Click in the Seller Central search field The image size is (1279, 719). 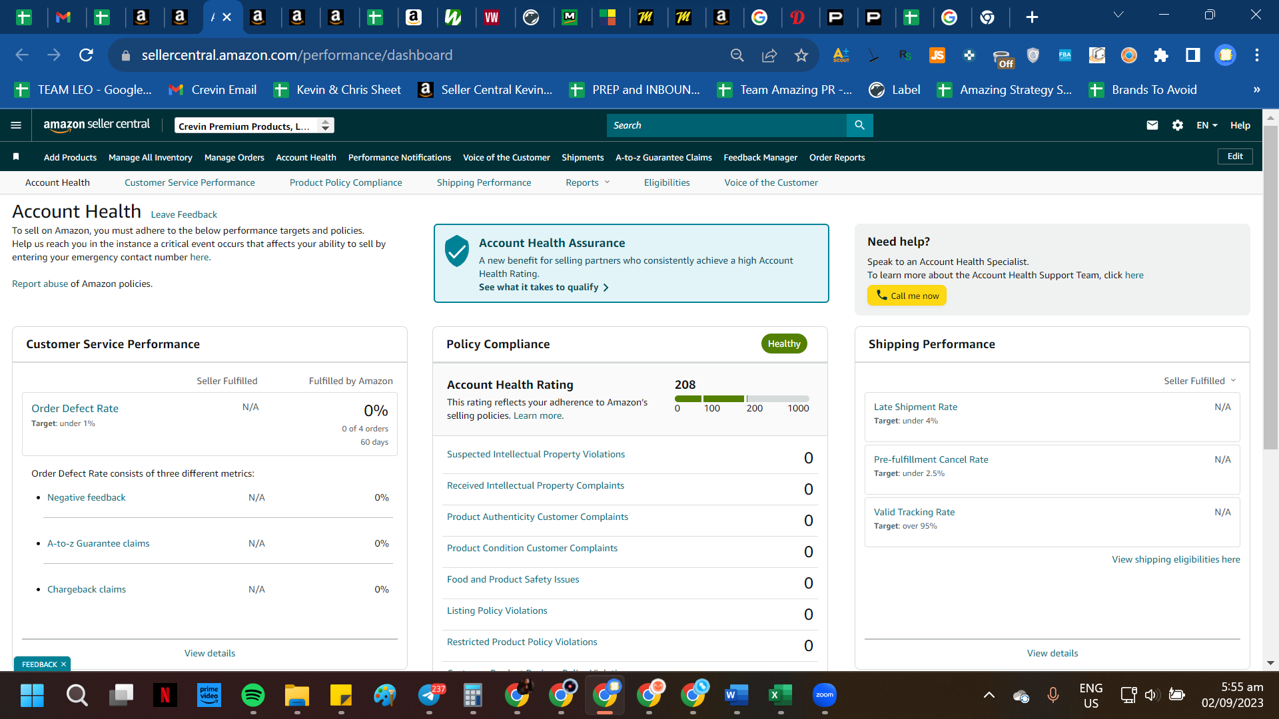(726, 125)
